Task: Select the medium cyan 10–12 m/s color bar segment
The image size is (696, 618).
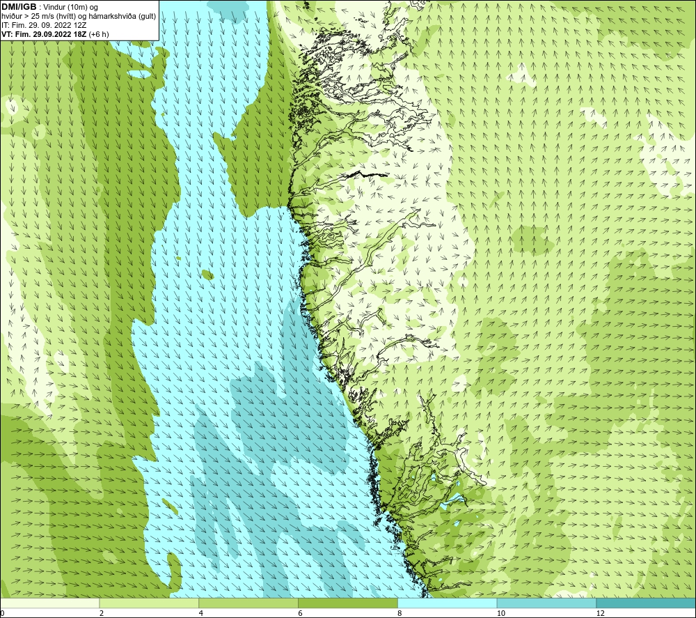Action: (547, 603)
